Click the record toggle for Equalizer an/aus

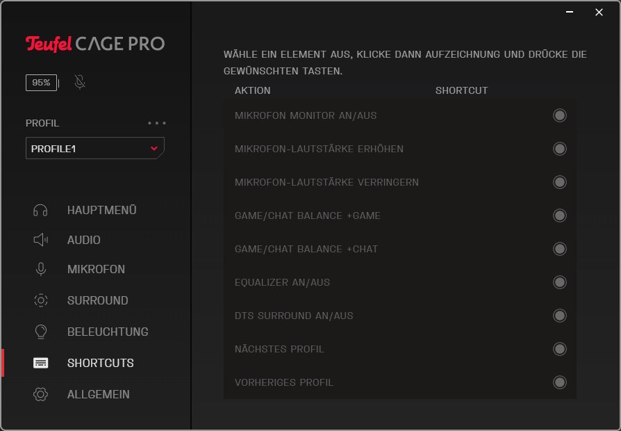coord(560,282)
